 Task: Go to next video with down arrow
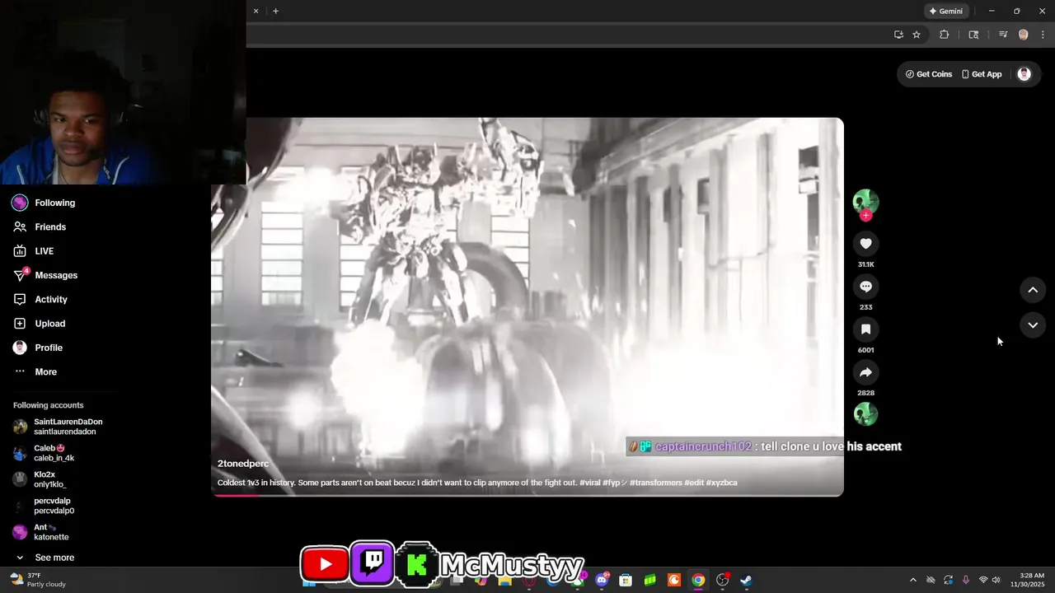coord(1033,325)
